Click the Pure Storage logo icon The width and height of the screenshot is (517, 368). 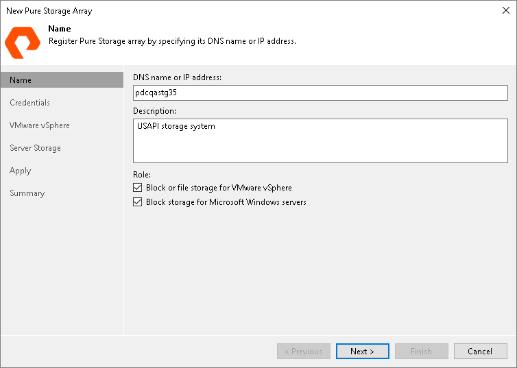(23, 42)
